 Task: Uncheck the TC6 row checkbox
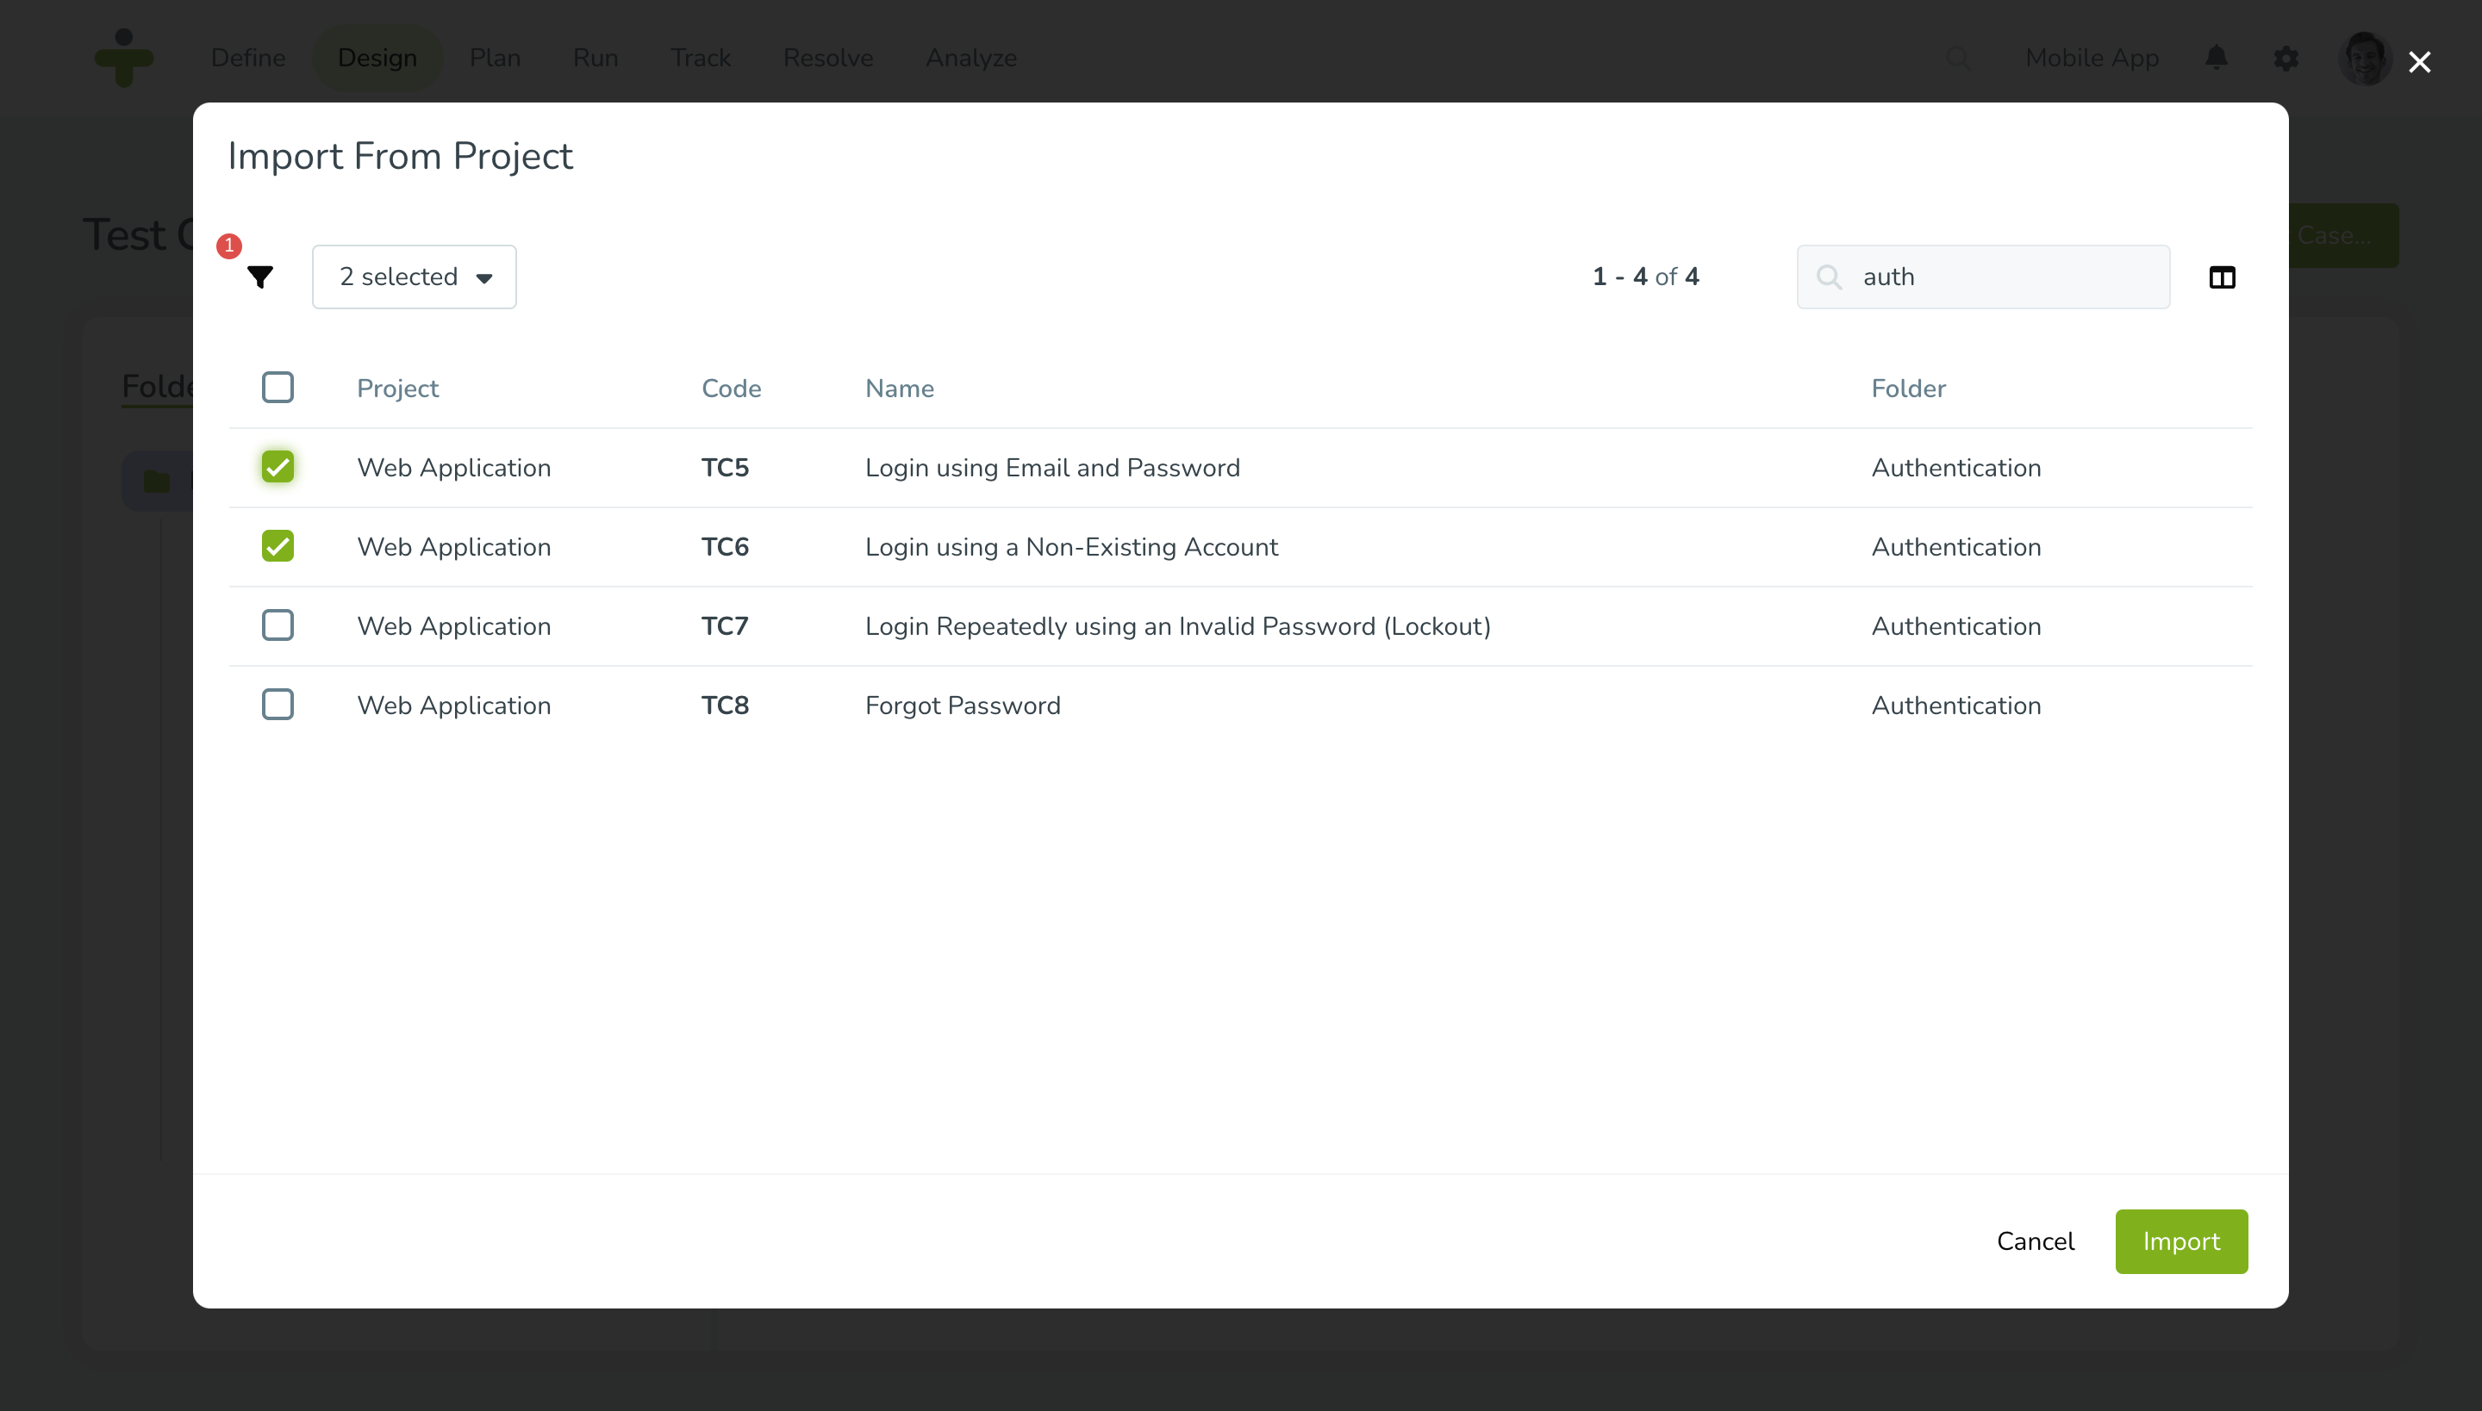coord(278,546)
